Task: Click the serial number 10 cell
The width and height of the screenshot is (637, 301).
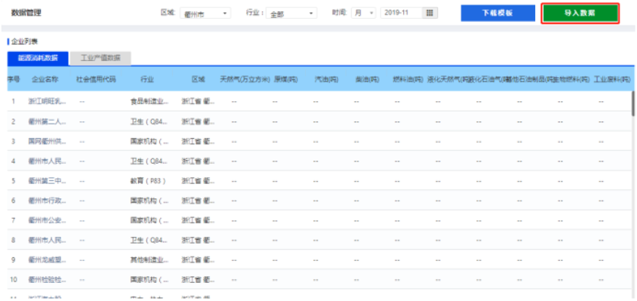Action: (x=14, y=279)
